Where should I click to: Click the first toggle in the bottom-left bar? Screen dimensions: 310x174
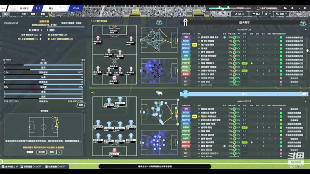tap(10, 167)
